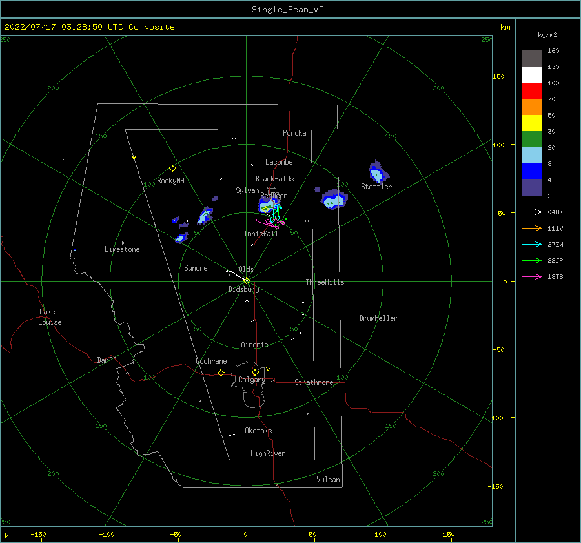Click the white plus marker north of Drumheller
This screenshot has height=543, width=581.
click(365, 260)
